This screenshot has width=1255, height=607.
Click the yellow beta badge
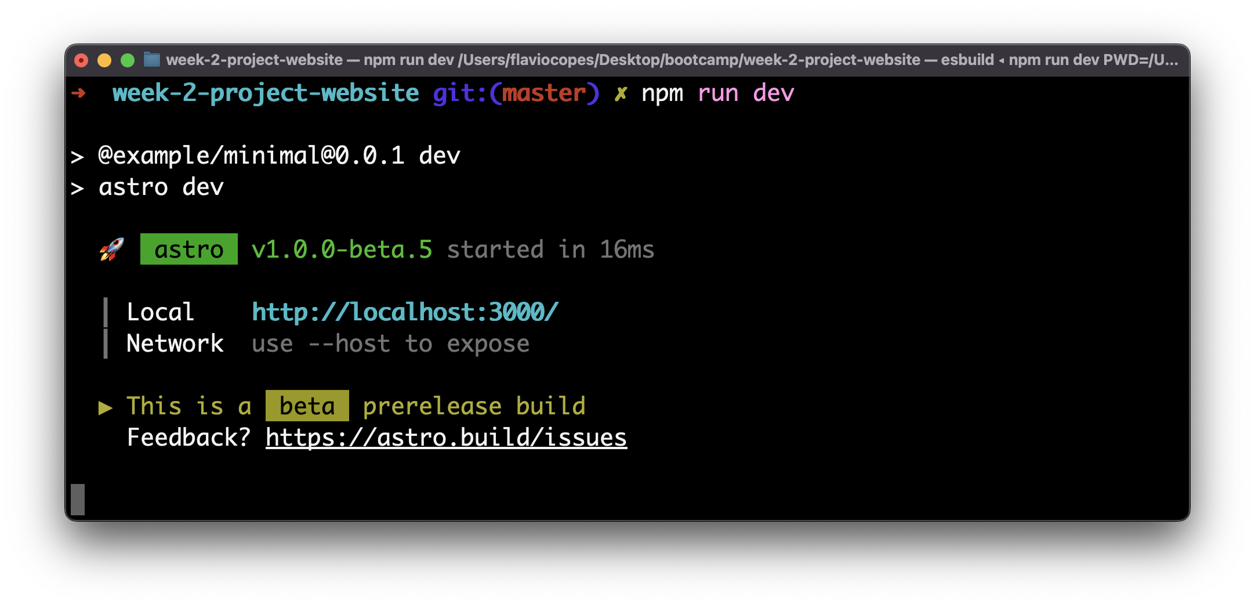click(x=307, y=406)
